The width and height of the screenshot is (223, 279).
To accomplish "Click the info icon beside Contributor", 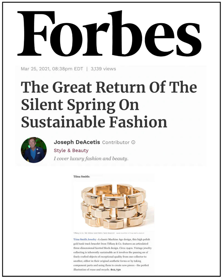I will 133,142.
